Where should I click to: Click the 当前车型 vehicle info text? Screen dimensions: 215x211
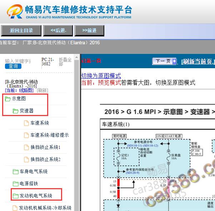(x=50, y=42)
